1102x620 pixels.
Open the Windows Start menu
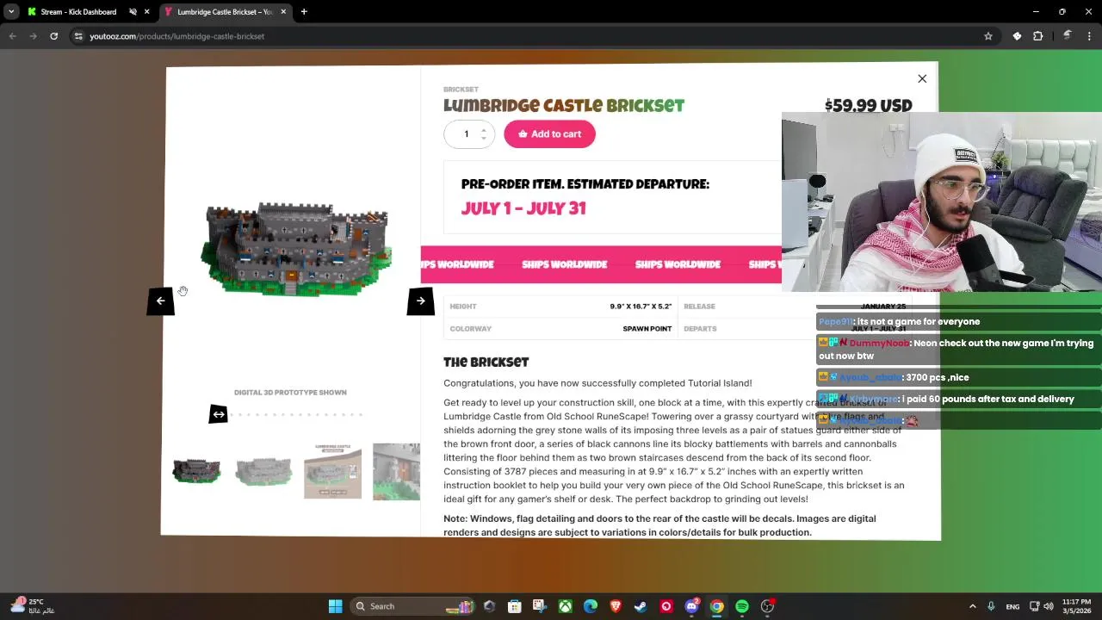coord(335,606)
